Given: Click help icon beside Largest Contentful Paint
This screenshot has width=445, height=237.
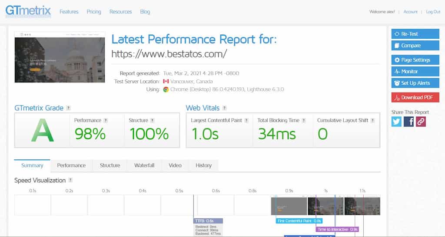Looking at the screenshot, I should tap(246, 121).
